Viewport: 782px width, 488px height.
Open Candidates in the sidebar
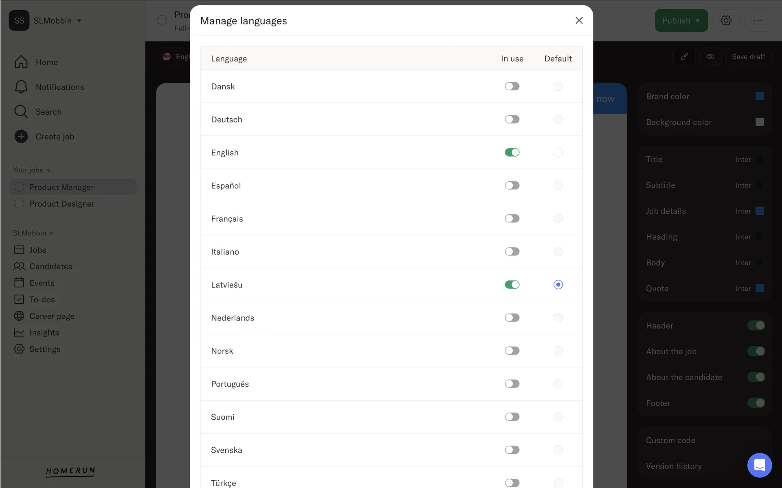coord(51,267)
